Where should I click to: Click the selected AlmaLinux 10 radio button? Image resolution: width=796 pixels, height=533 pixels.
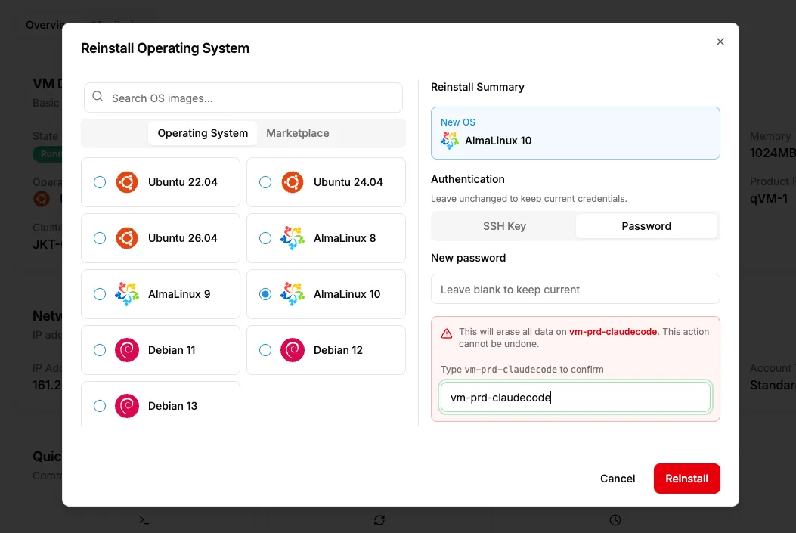tap(265, 294)
